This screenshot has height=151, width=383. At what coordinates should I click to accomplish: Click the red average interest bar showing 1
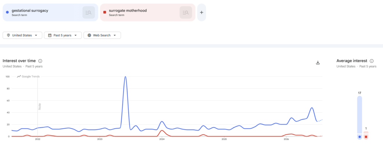click(x=366, y=135)
